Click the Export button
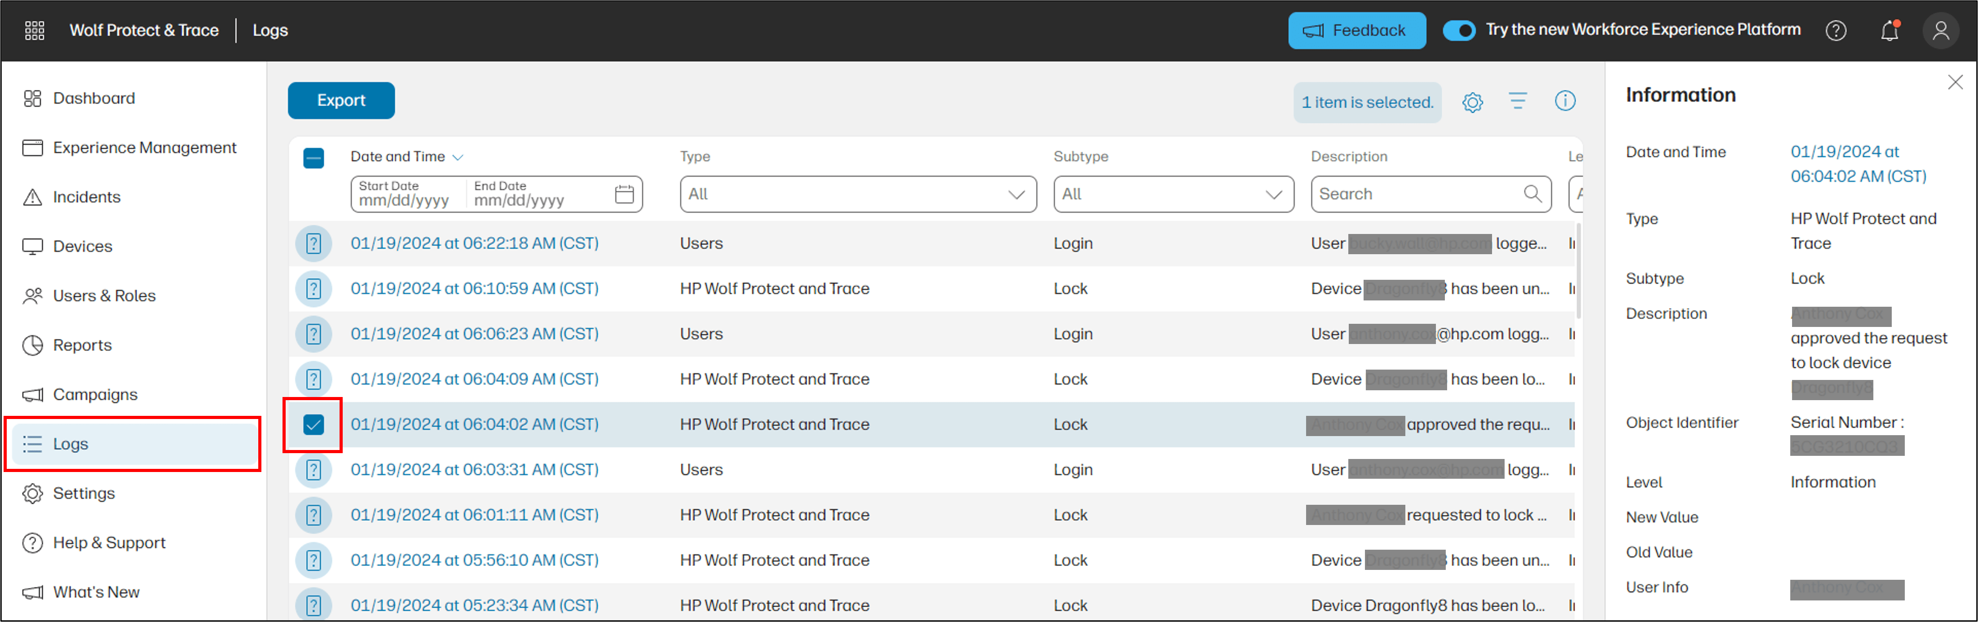The height and width of the screenshot is (622, 1978). [x=341, y=100]
